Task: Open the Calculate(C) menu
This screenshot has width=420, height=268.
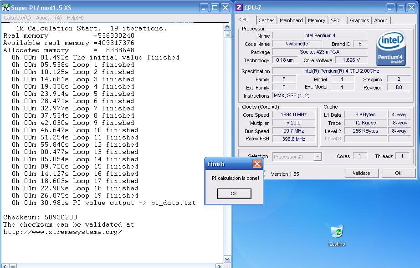Action: click(17, 18)
